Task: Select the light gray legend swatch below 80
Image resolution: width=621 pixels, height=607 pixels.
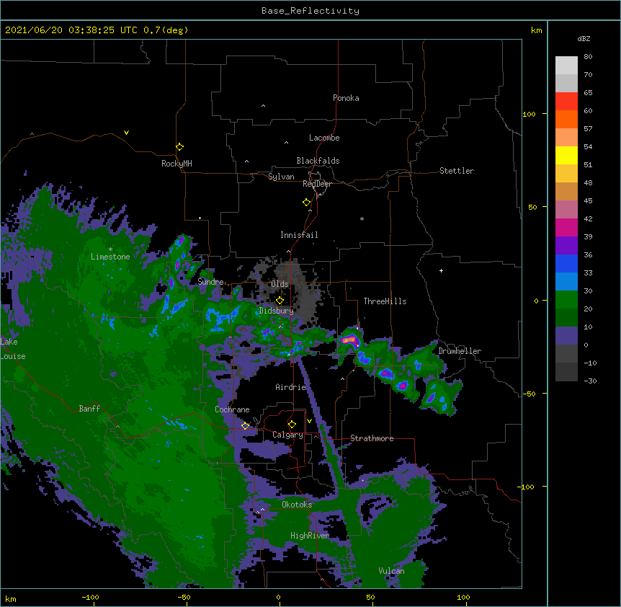Action: (566, 66)
